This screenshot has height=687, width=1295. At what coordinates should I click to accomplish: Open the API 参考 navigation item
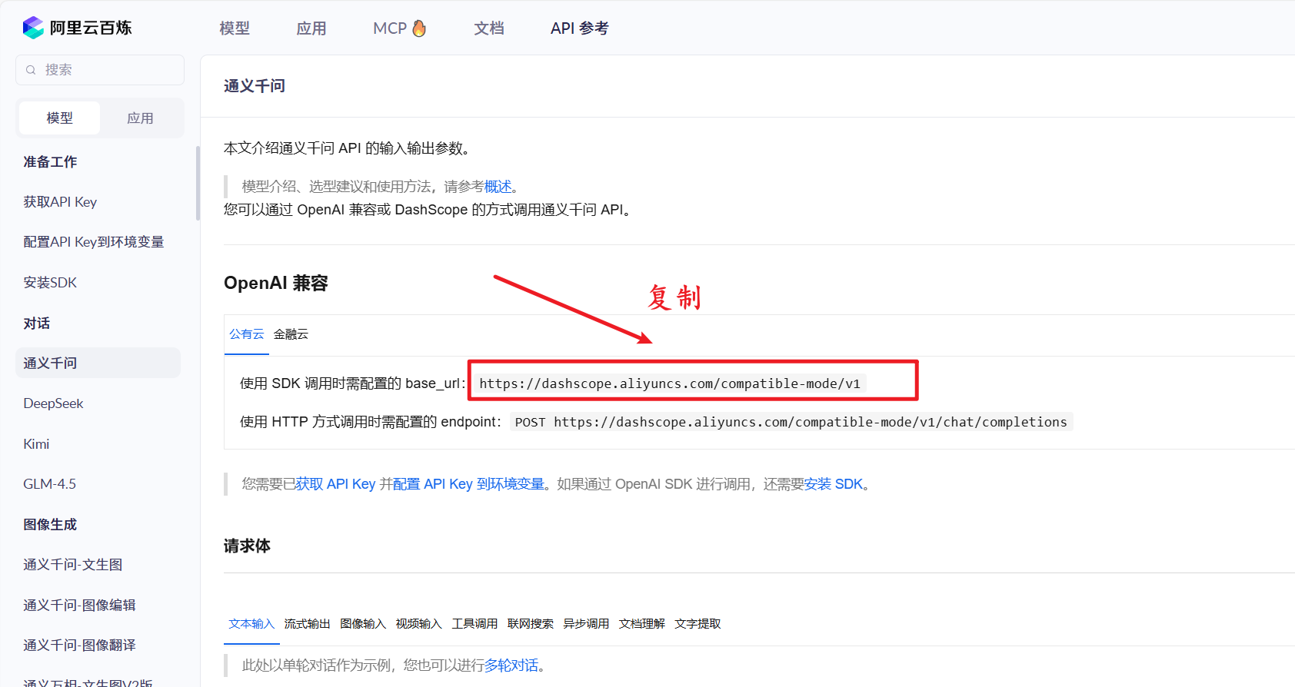[x=580, y=28]
